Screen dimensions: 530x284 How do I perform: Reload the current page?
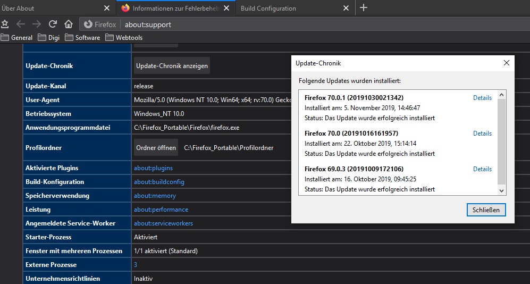(53, 24)
